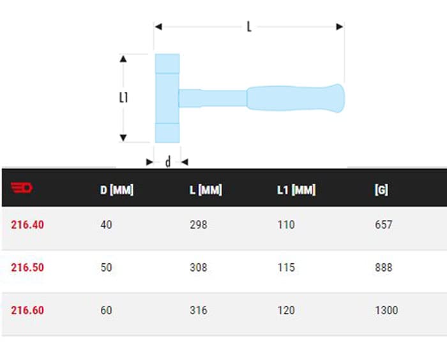This screenshot has height=357, width=447.
Task: Click the hammer head in the diagram
Action: tap(167, 98)
